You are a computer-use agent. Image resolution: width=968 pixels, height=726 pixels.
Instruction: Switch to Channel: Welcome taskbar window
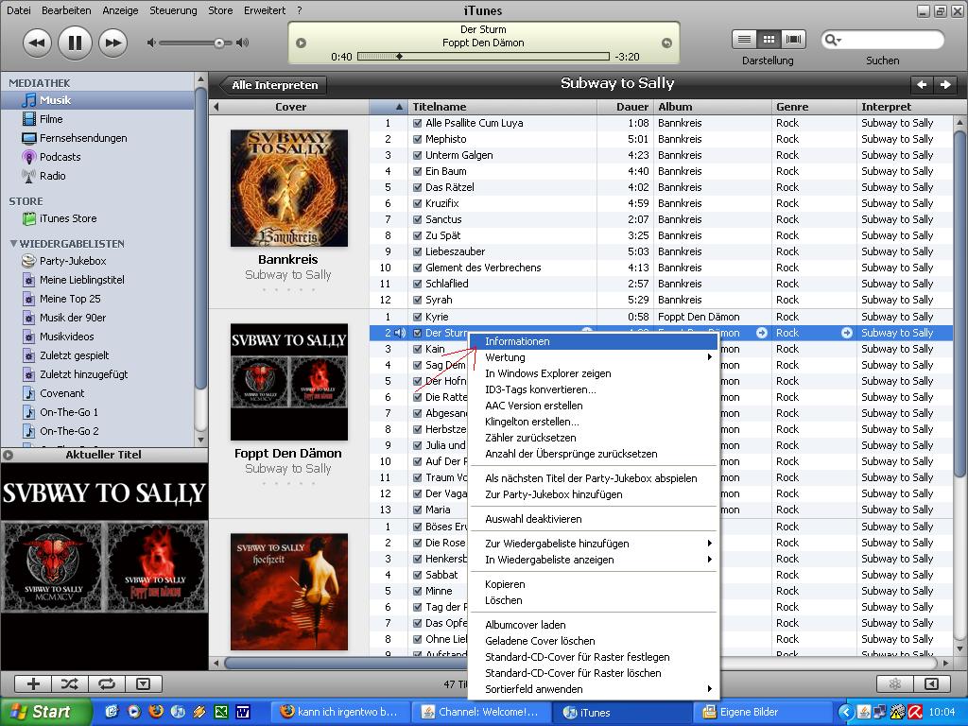481,712
